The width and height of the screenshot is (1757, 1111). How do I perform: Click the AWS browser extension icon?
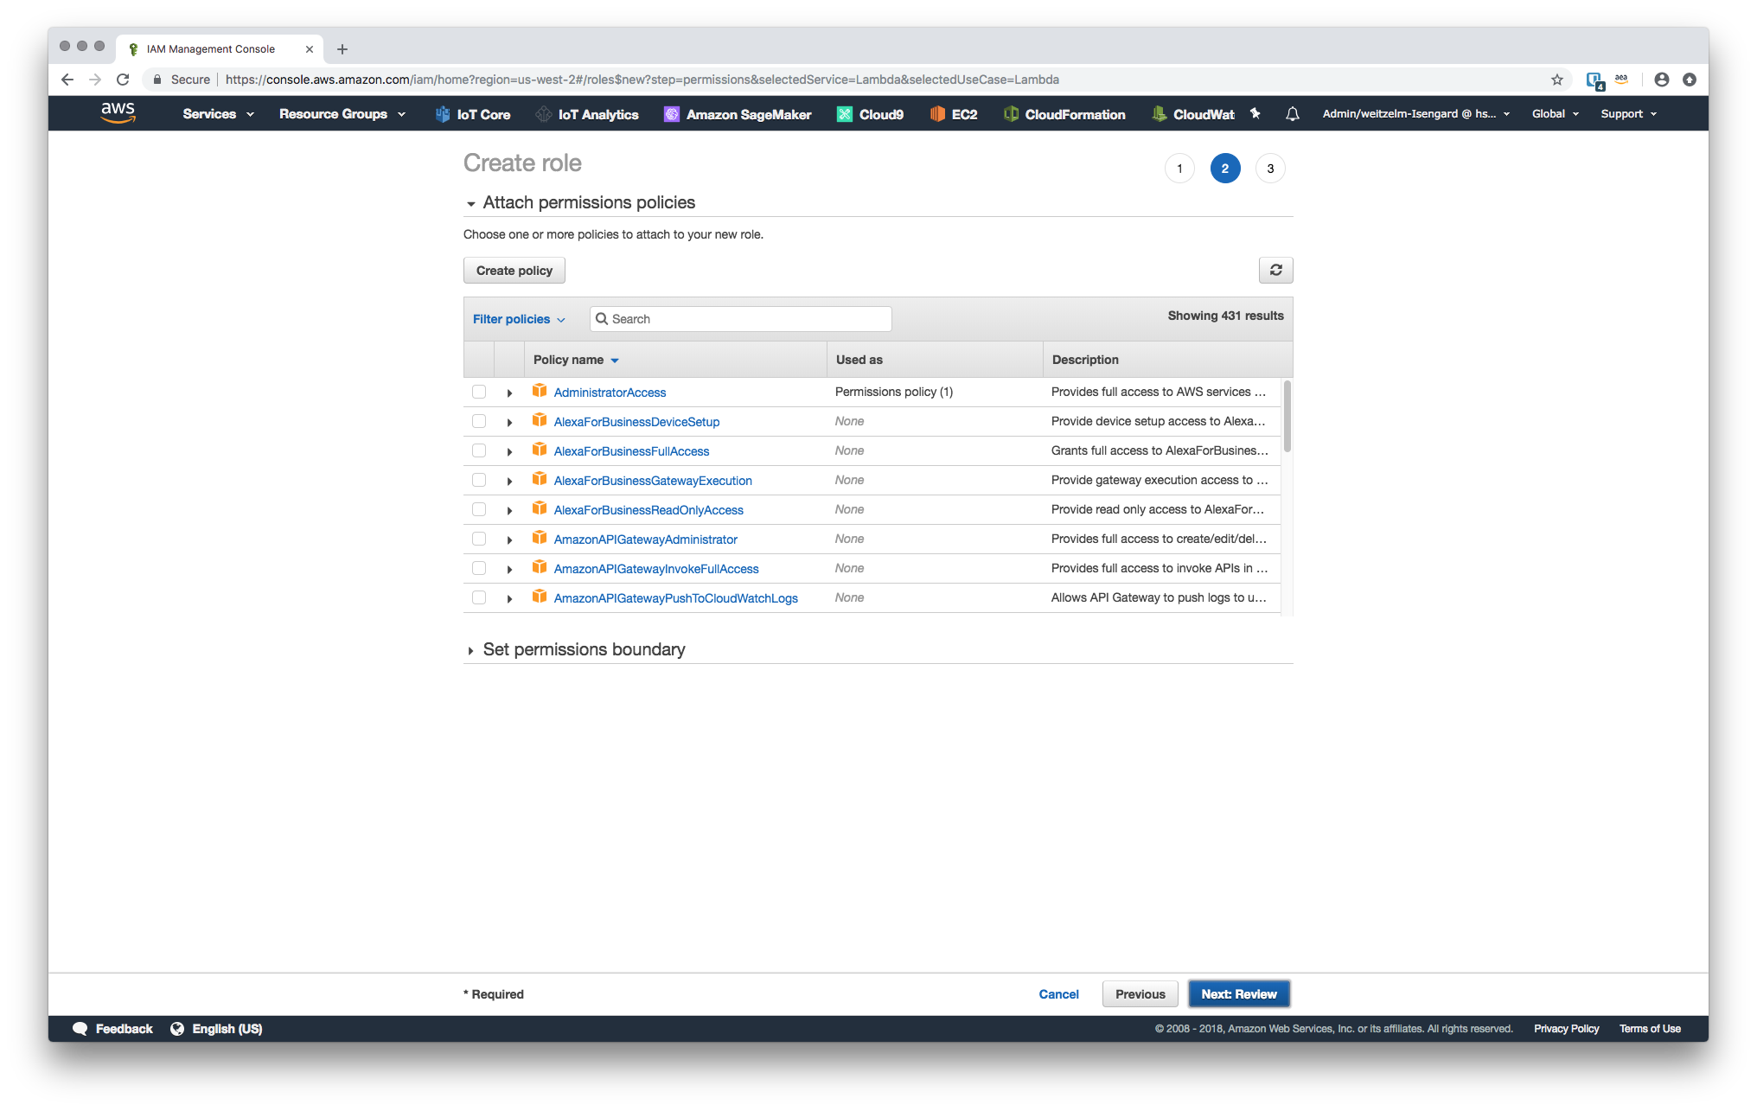click(x=1621, y=80)
